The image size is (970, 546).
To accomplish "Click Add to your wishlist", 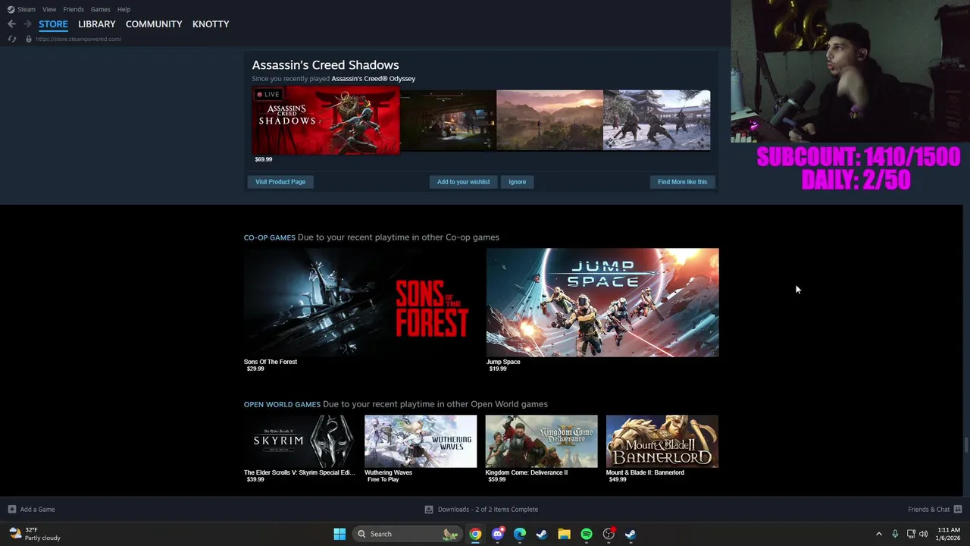I will (x=463, y=182).
